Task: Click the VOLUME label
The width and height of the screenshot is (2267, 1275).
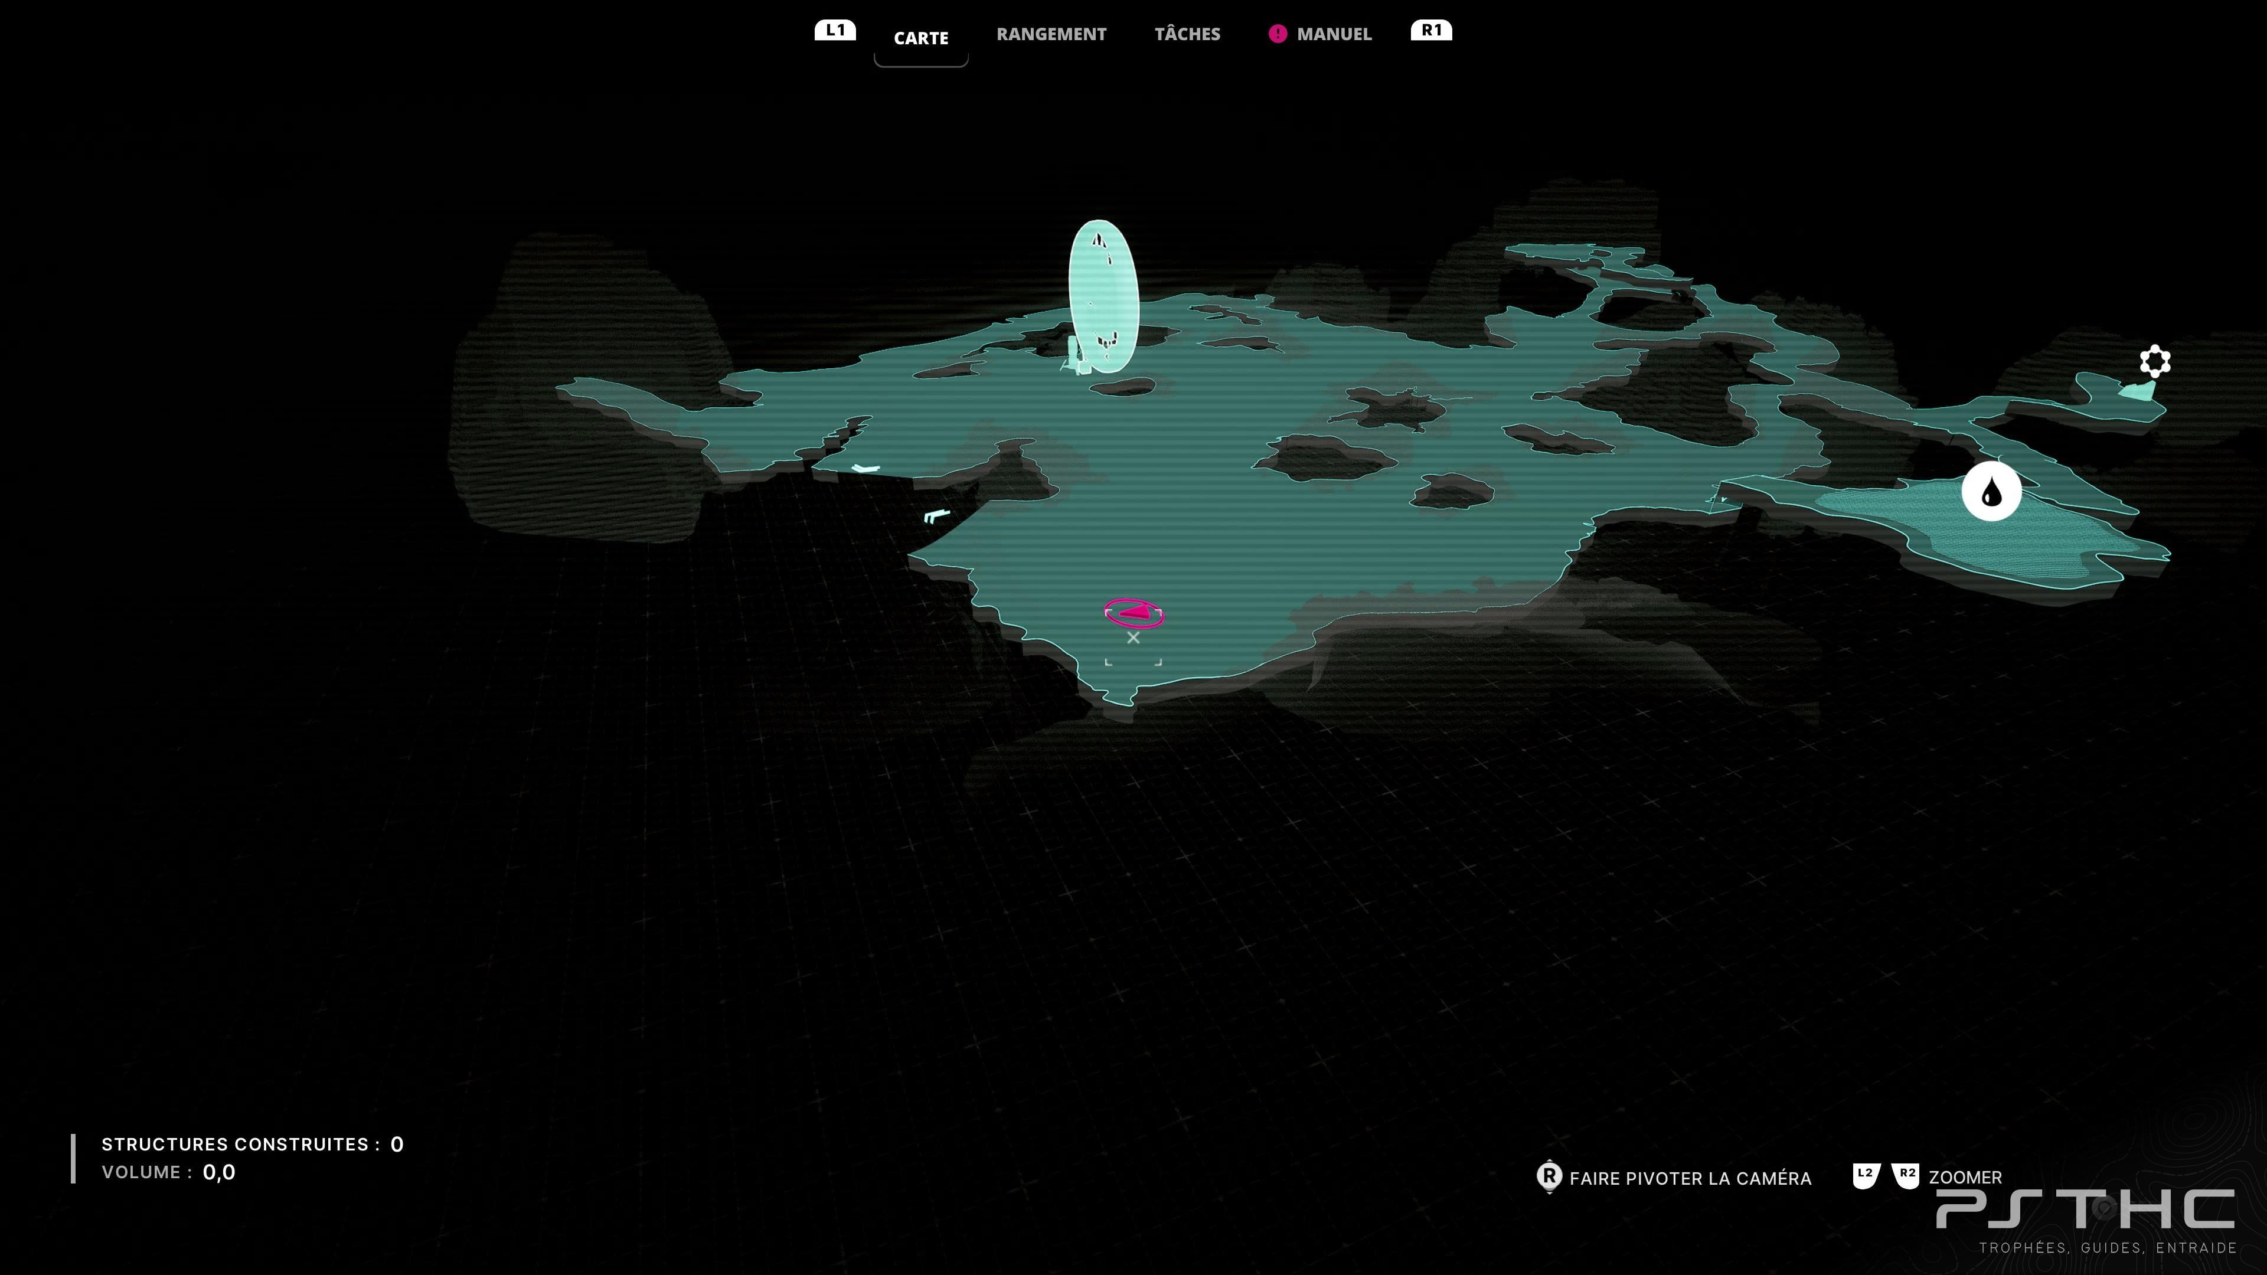Action: [x=147, y=1172]
